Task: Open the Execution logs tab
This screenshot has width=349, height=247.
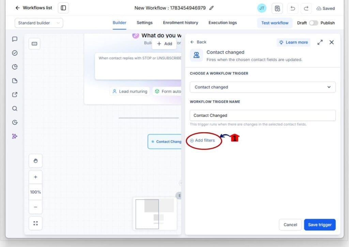Action: (x=223, y=23)
